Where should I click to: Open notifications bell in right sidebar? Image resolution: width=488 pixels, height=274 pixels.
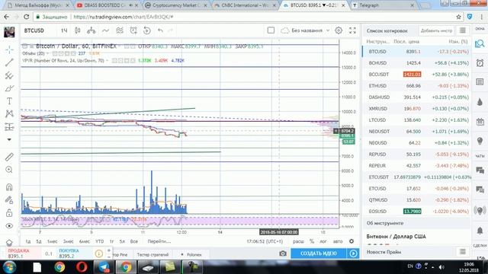coord(480,231)
